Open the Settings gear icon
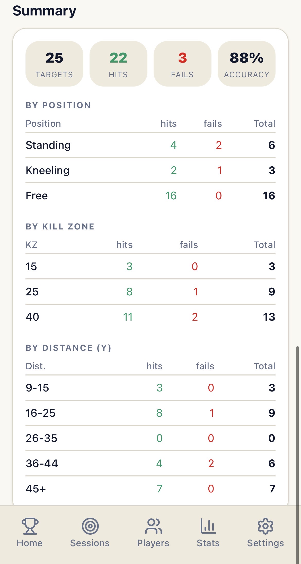The image size is (301, 564). [x=265, y=526]
